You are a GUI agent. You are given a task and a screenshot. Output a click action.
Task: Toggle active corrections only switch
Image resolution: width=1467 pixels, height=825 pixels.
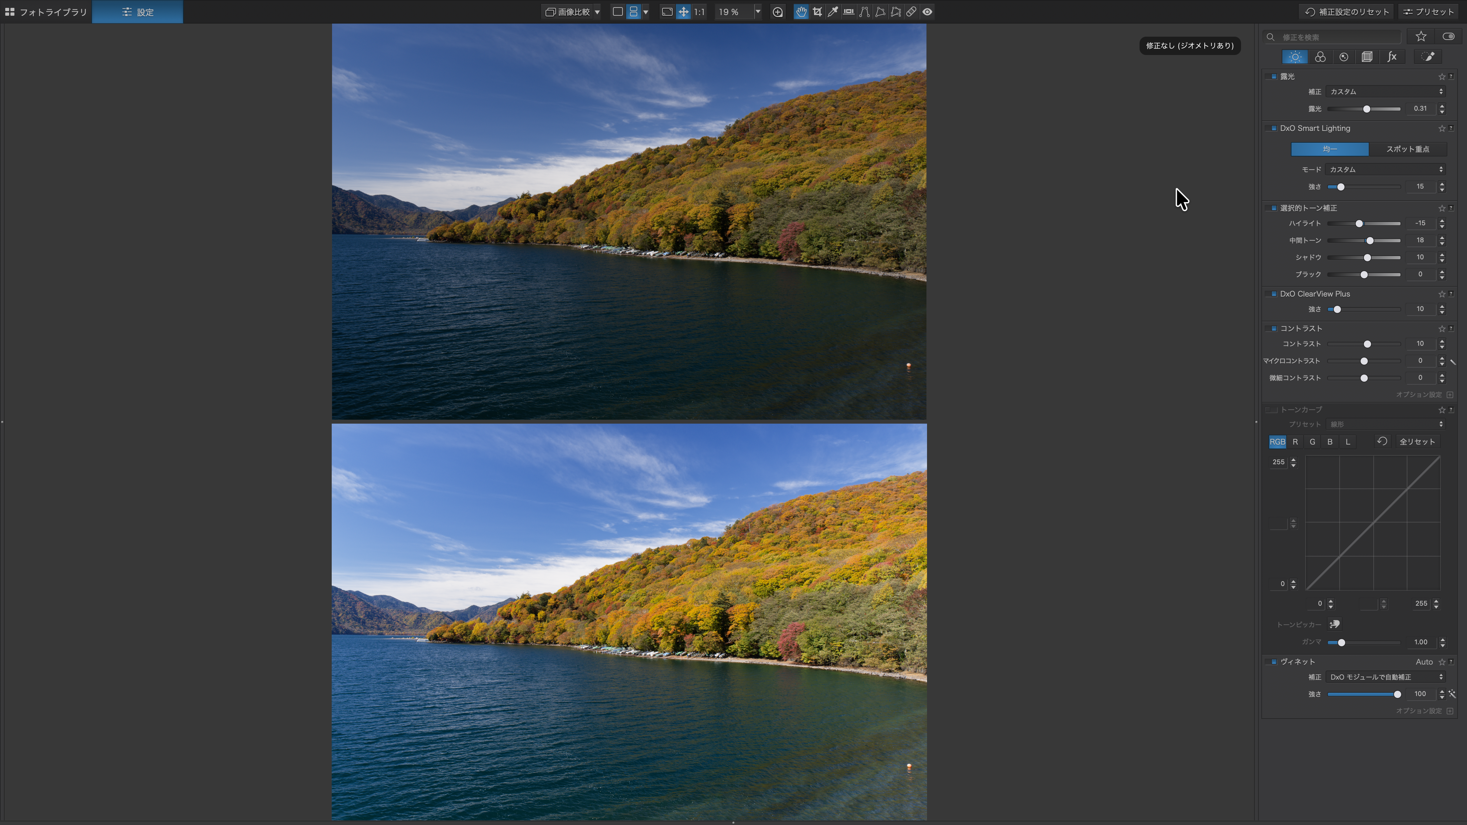tap(1448, 36)
